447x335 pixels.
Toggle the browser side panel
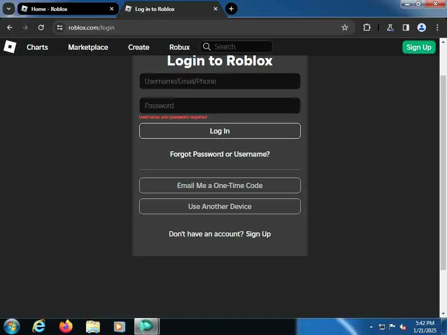coord(406,27)
